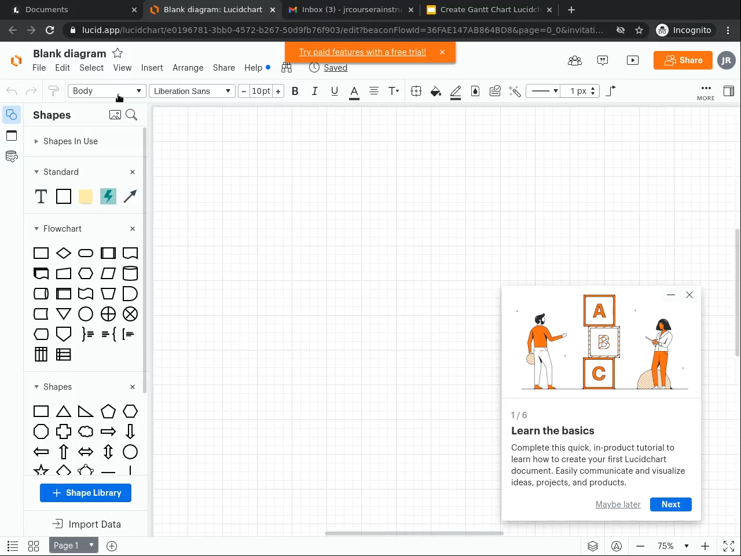The image size is (741, 556).
Task: Toggle underline text formatting
Action: coord(334,91)
